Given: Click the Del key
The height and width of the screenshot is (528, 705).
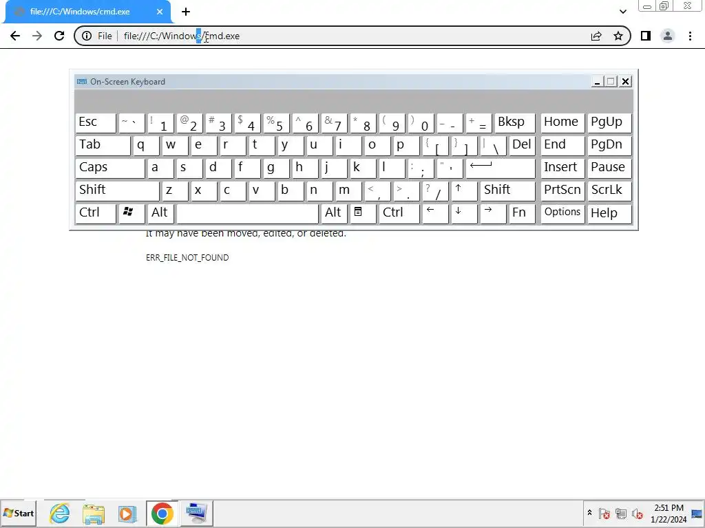Looking at the screenshot, I should coord(522,145).
